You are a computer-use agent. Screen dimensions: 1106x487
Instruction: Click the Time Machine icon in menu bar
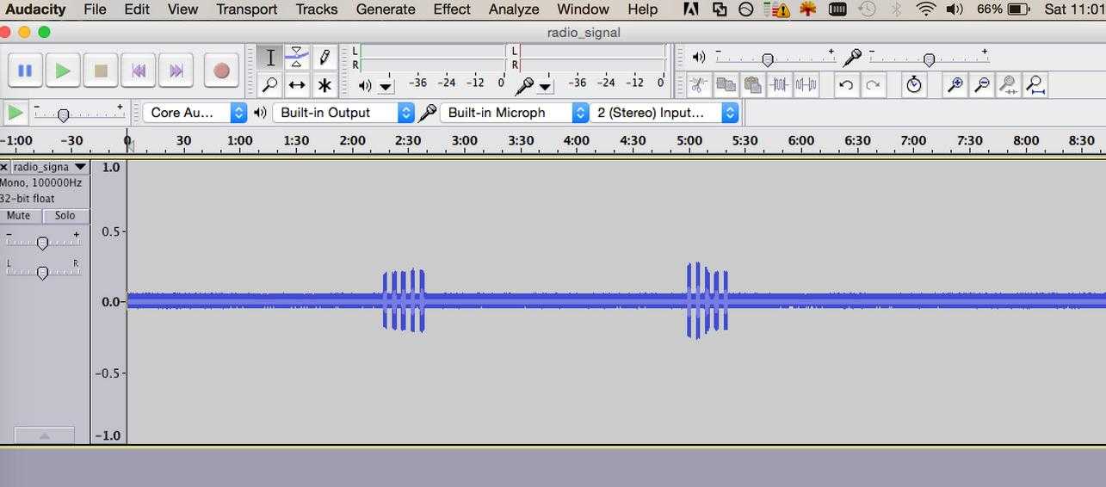pos(867,9)
